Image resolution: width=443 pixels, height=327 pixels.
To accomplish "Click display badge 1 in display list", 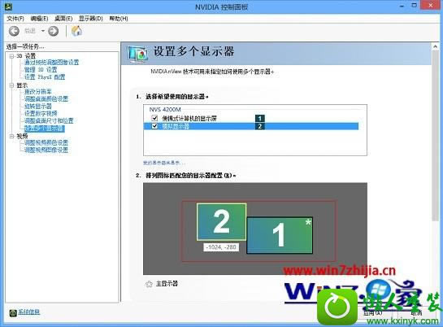I will tap(260, 118).
